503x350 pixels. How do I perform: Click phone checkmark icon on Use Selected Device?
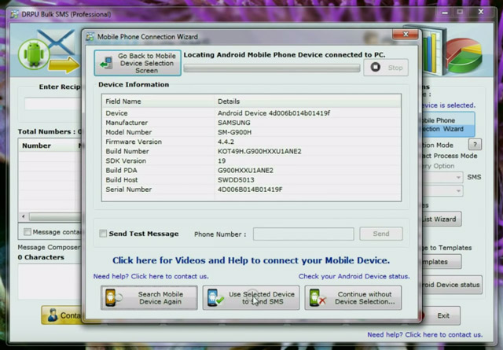pyautogui.click(x=215, y=297)
